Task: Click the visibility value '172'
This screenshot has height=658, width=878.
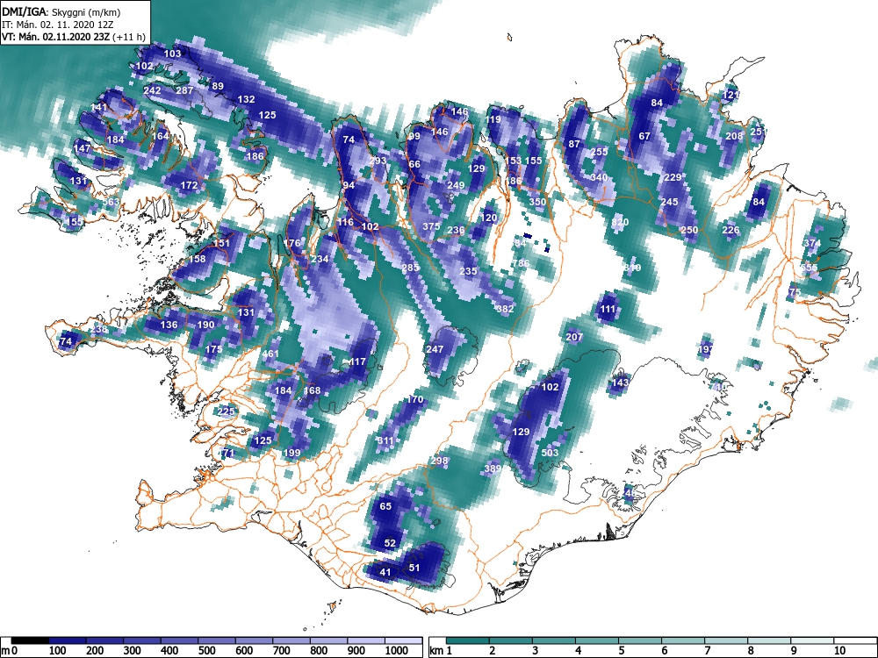Action: point(190,185)
